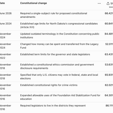Click the legislators live in districts row
The height and width of the screenshot is (113, 113).
(56, 107)
